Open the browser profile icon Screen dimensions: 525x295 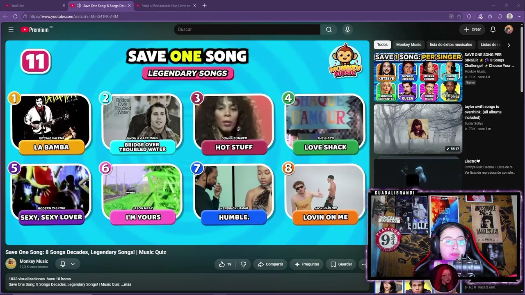pyautogui.click(x=510, y=16)
